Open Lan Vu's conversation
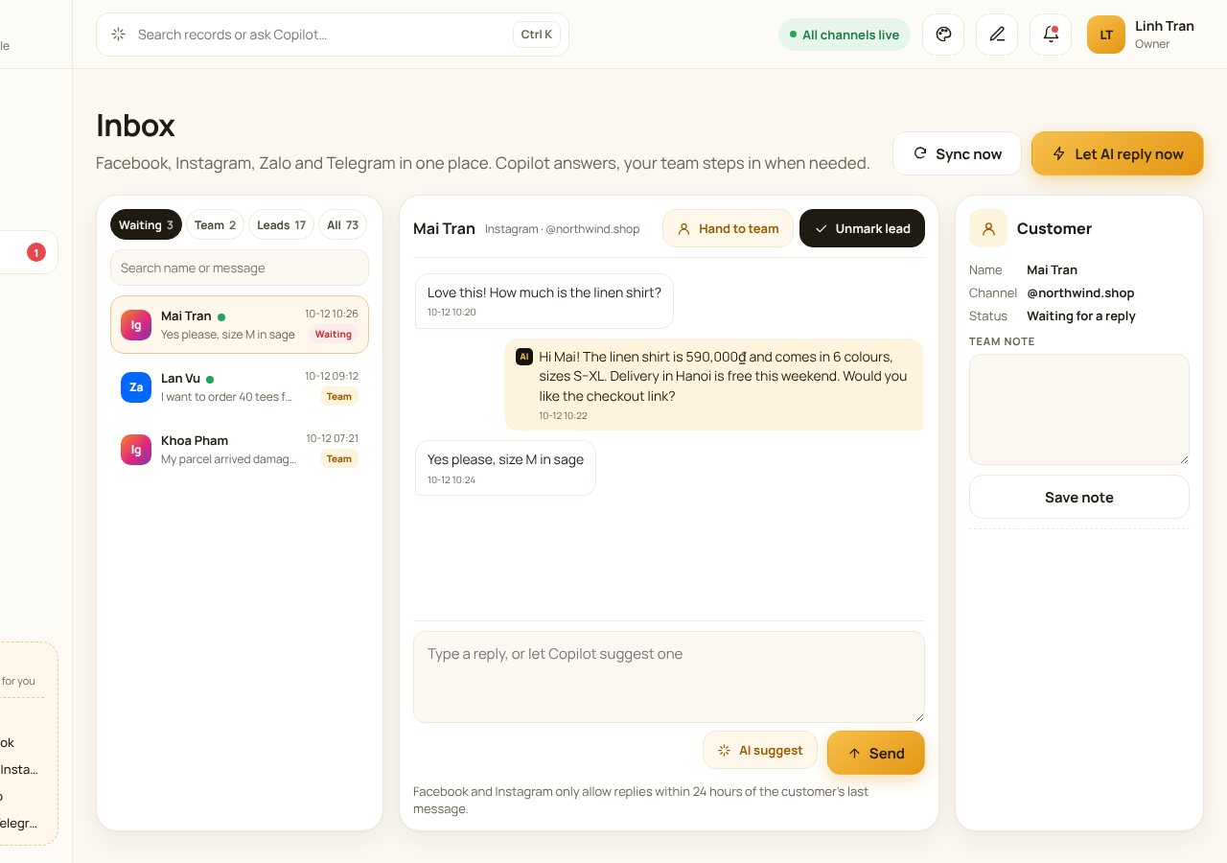The image size is (1227, 863). coord(240,387)
